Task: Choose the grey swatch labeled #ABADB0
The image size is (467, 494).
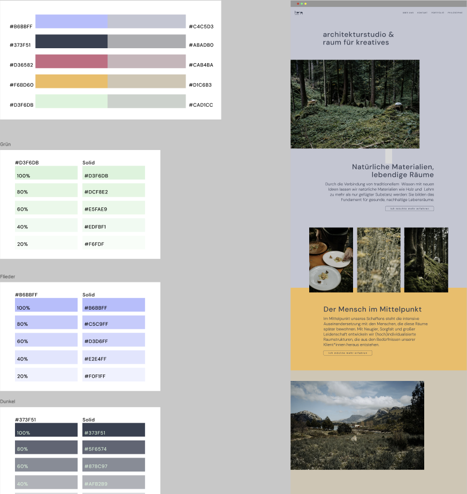Action: (147, 41)
